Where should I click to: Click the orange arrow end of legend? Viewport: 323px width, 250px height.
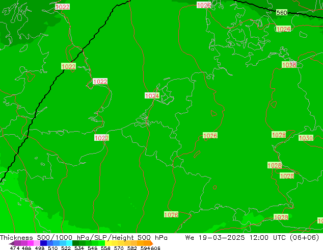(x=152, y=243)
